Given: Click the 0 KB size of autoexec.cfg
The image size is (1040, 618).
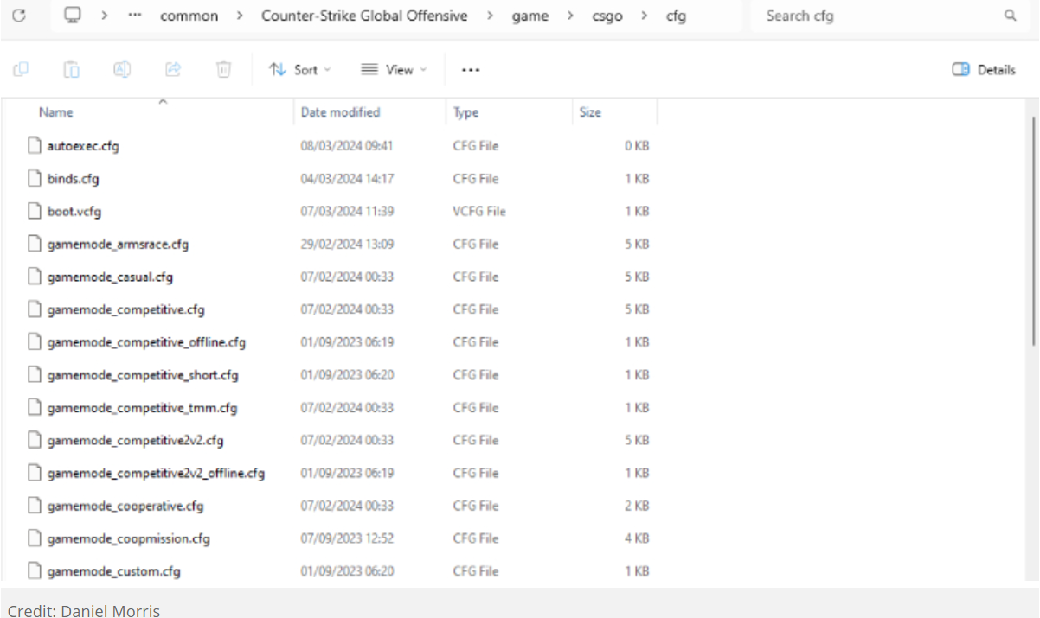Looking at the screenshot, I should [637, 146].
